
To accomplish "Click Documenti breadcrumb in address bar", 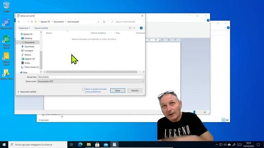I will [x=59, y=22].
